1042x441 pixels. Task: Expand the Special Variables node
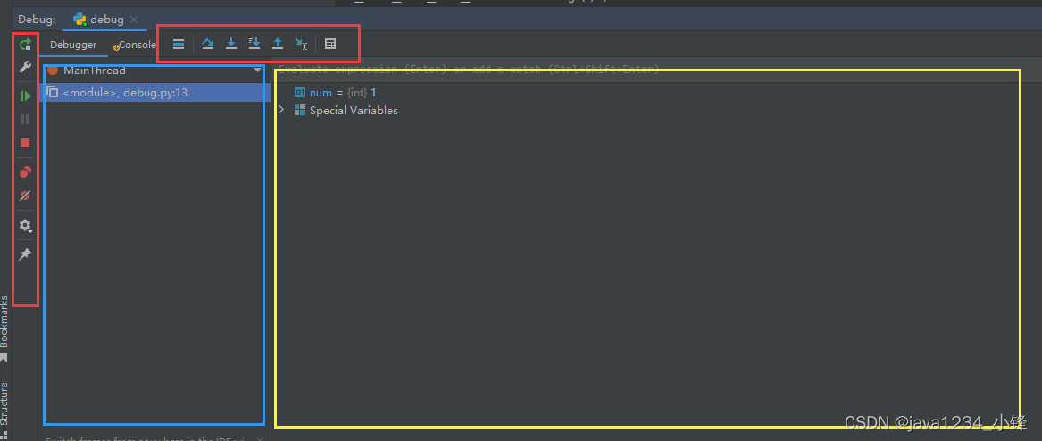[282, 111]
